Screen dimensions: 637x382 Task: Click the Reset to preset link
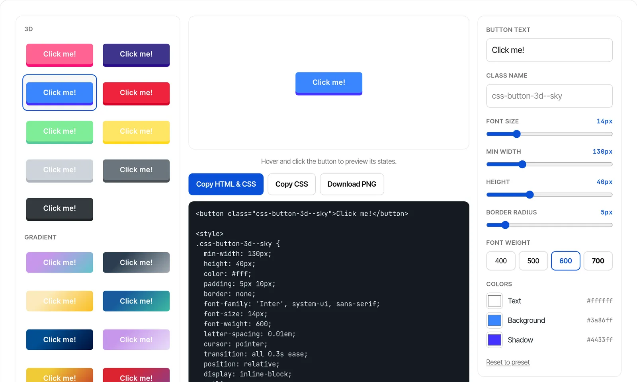coord(508,362)
